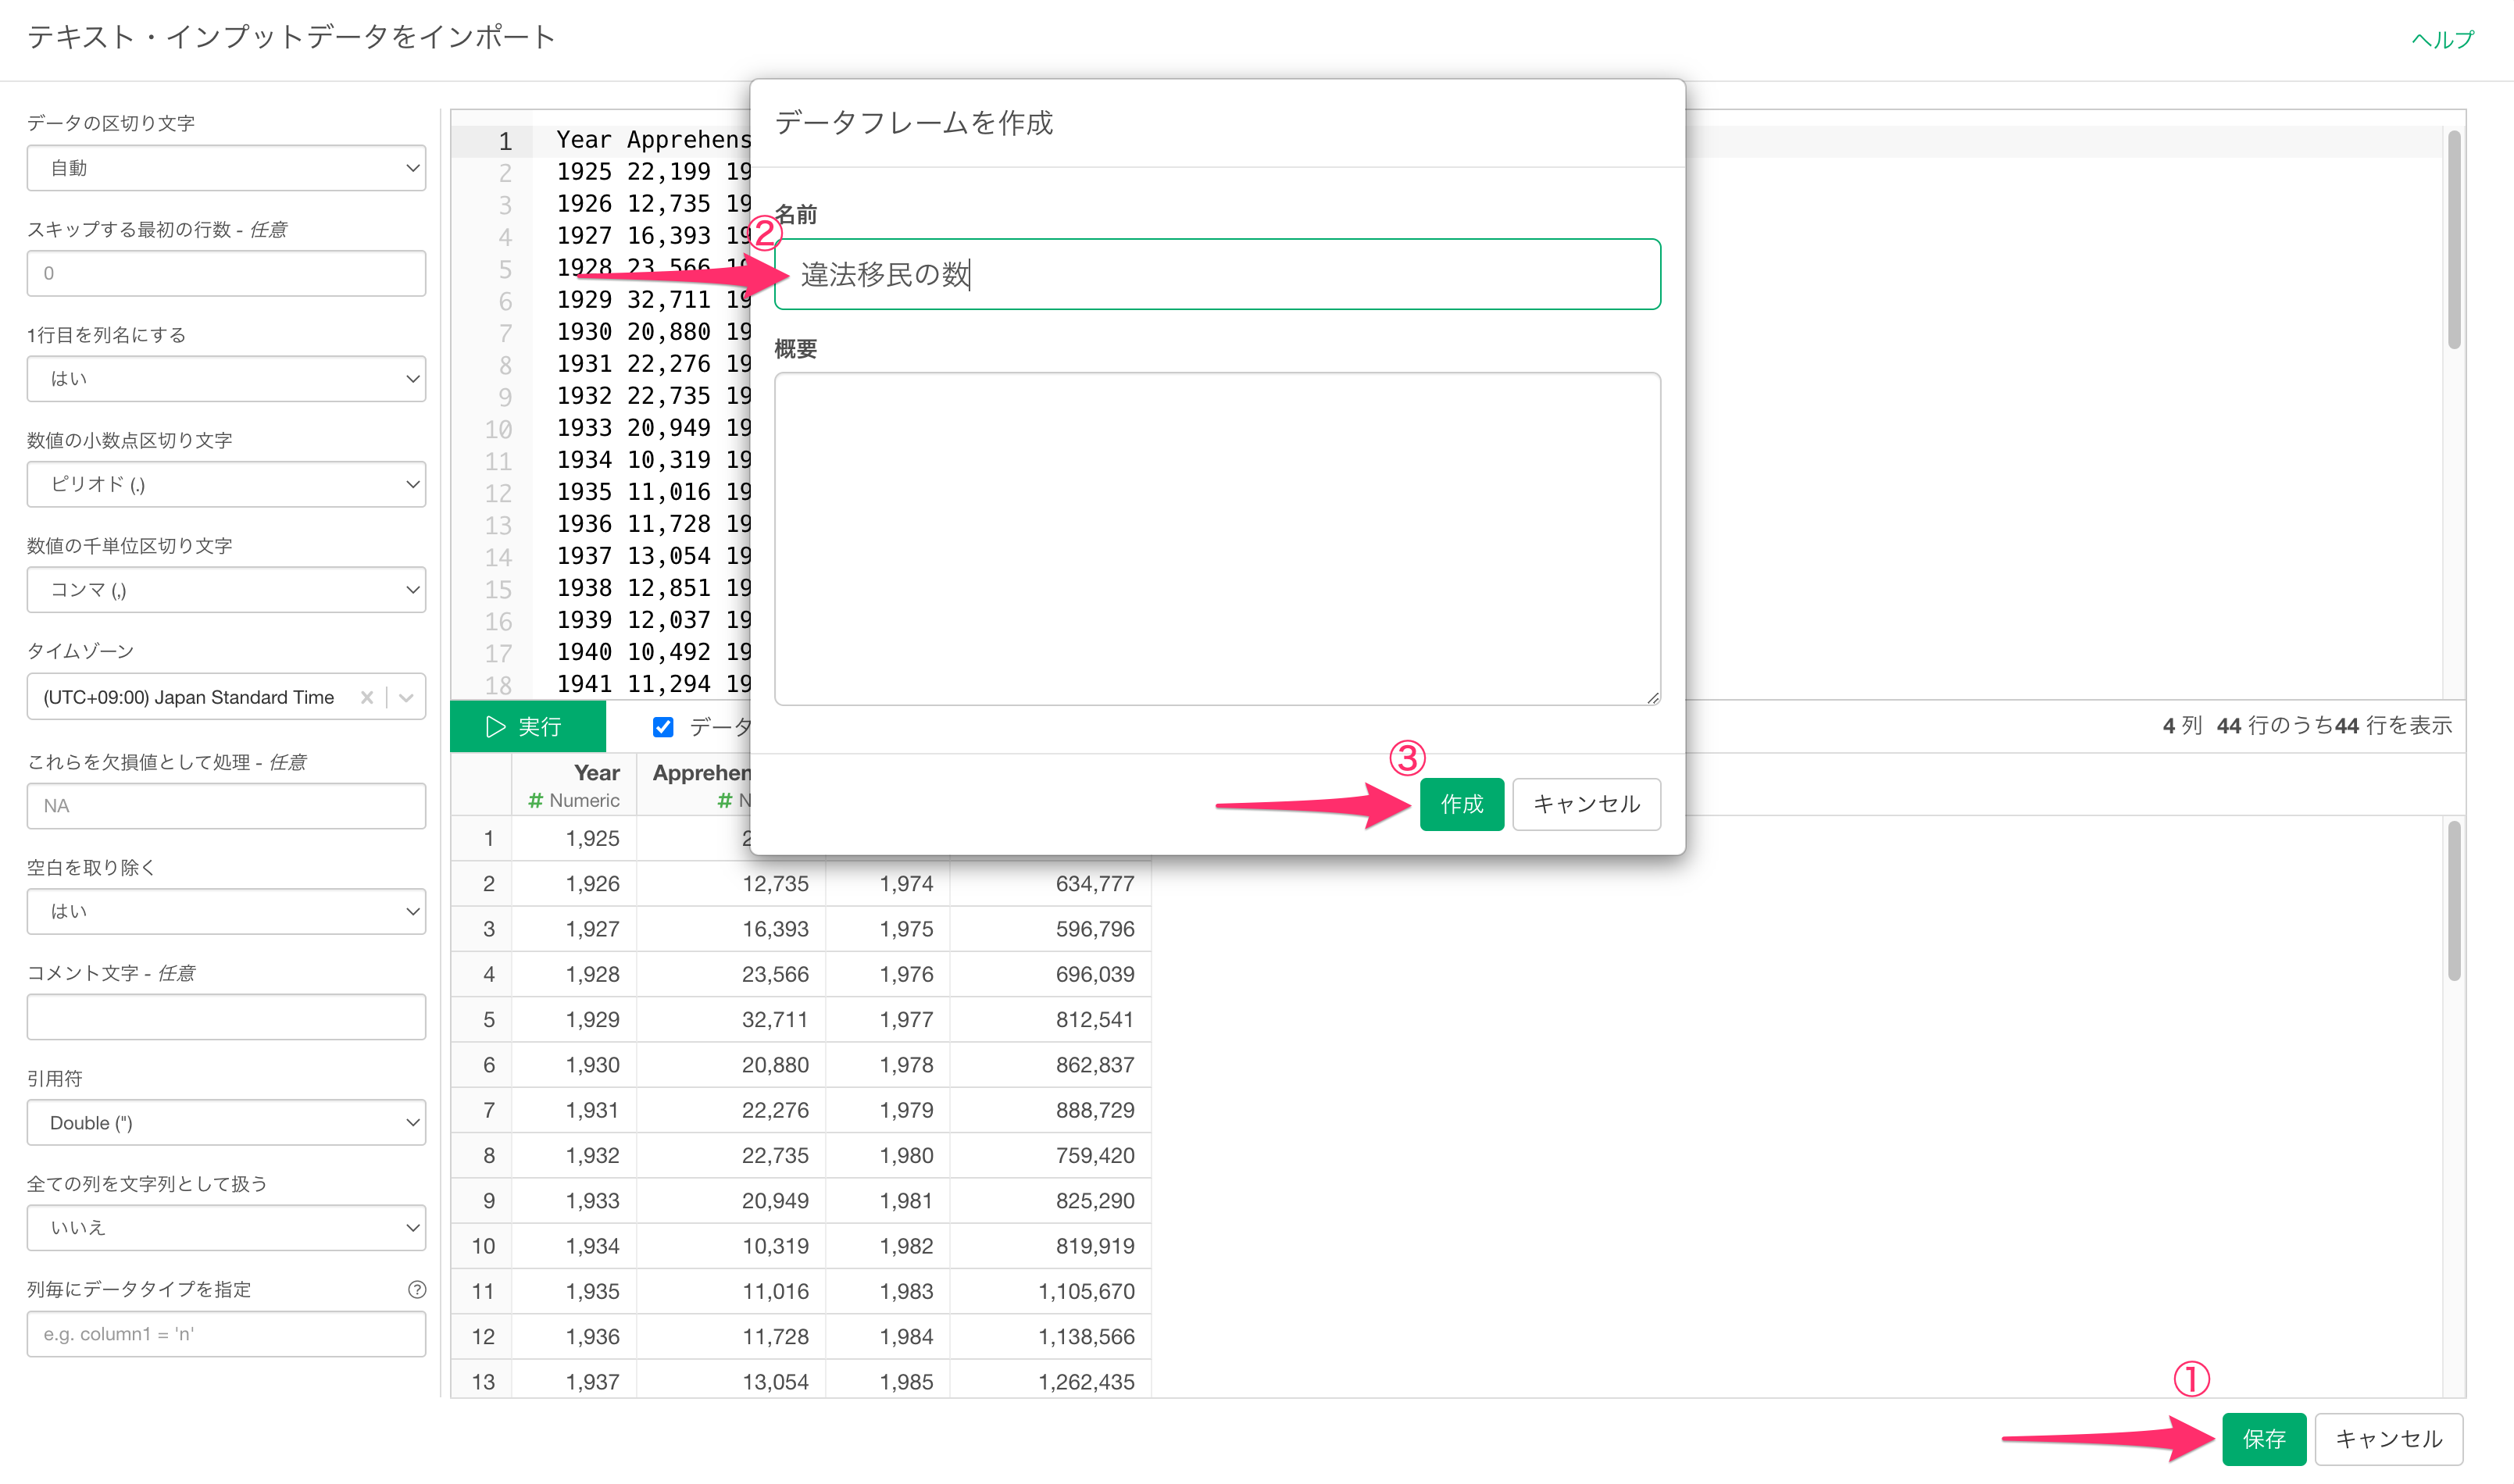Clear the Japan Standard Time timezone with X
2514x1484 pixels.
point(367,697)
